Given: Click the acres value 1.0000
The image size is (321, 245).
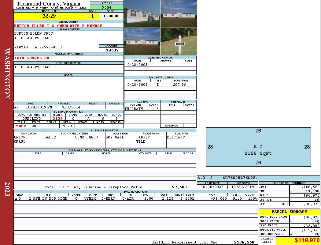Looking at the screenshot, I should click(x=111, y=16).
